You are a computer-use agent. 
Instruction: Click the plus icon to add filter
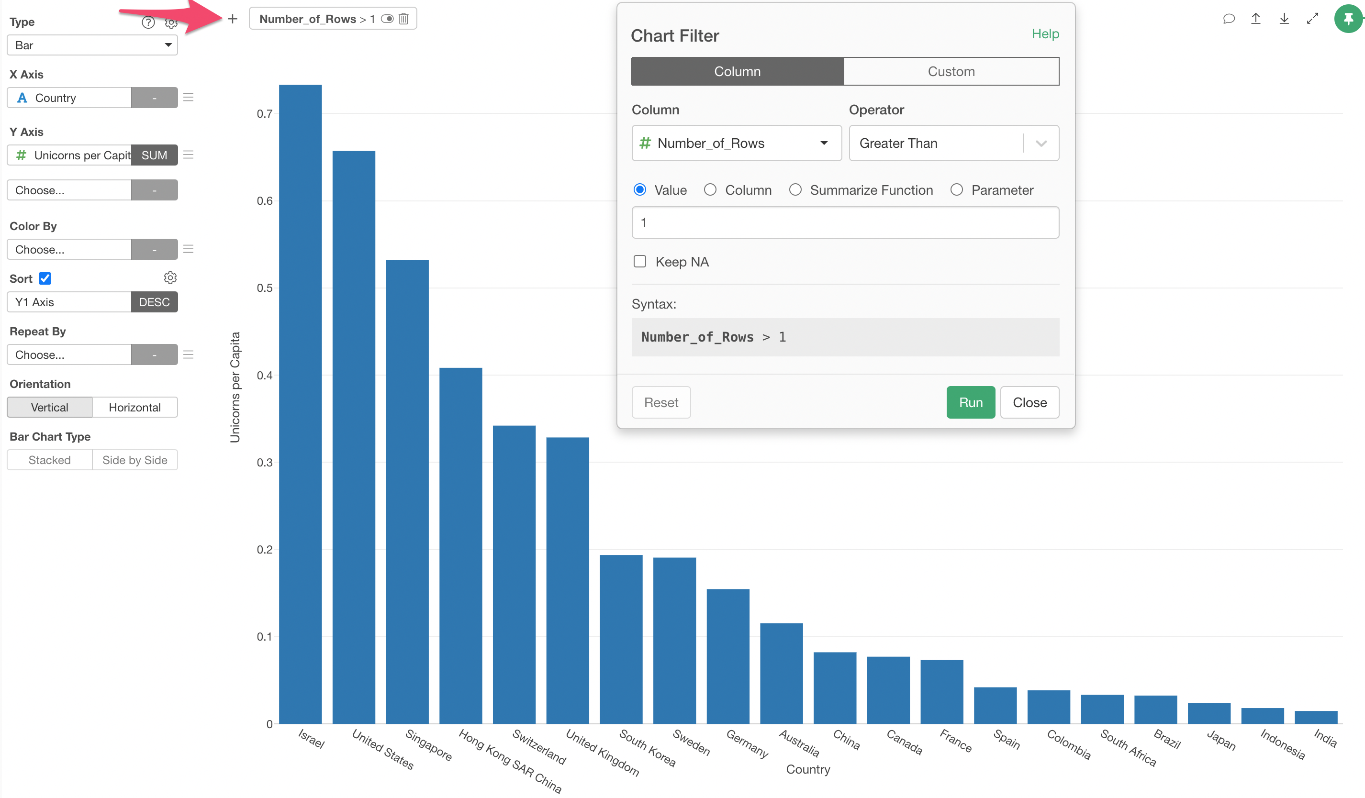tap(233, 19)
